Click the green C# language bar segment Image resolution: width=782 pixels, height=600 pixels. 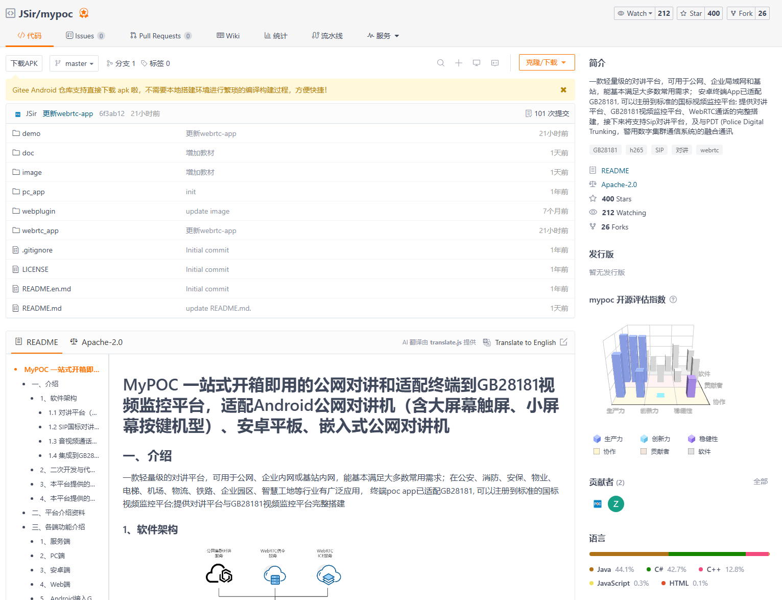click(x=707, y=554)
